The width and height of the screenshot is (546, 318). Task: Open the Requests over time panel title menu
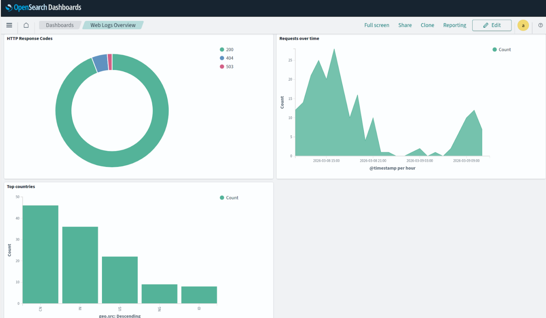[299, 38]
